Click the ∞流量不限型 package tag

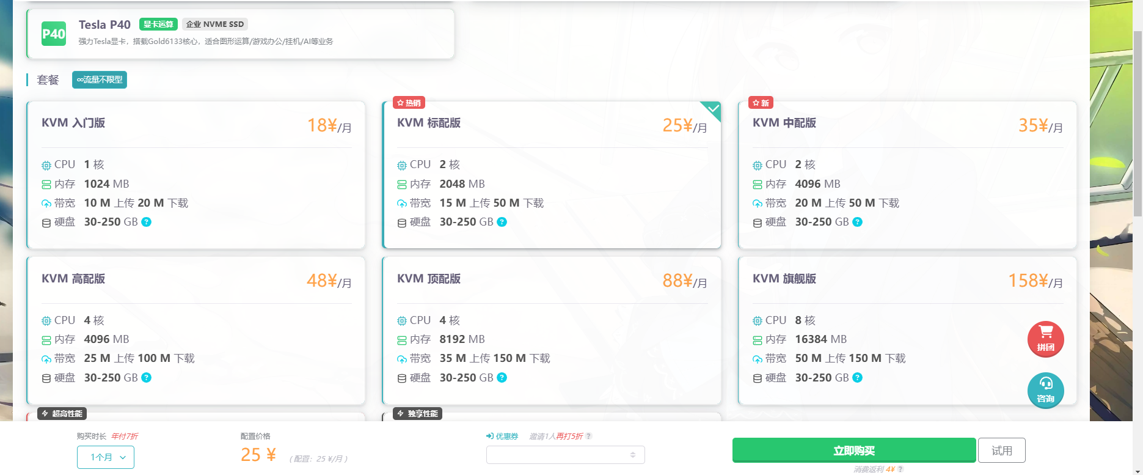pyautogui.click(x=100, y=79)
